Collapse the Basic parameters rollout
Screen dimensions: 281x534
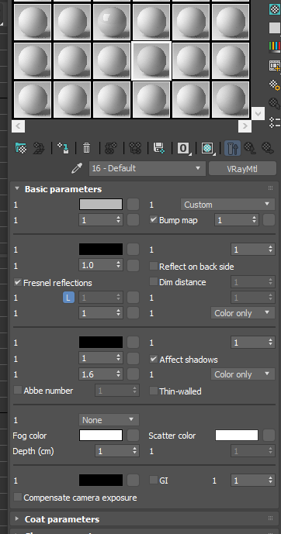pyautogui.click(x=63, y=189)
